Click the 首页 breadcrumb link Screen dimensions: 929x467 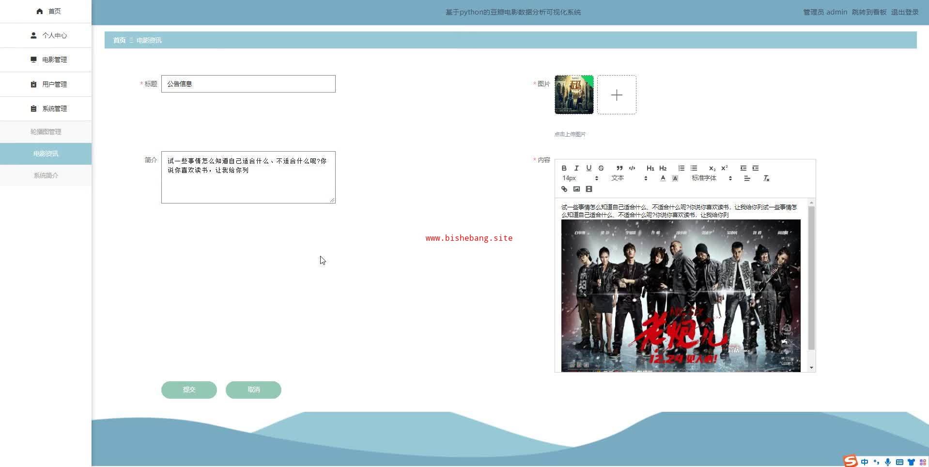tap(119, 40)
